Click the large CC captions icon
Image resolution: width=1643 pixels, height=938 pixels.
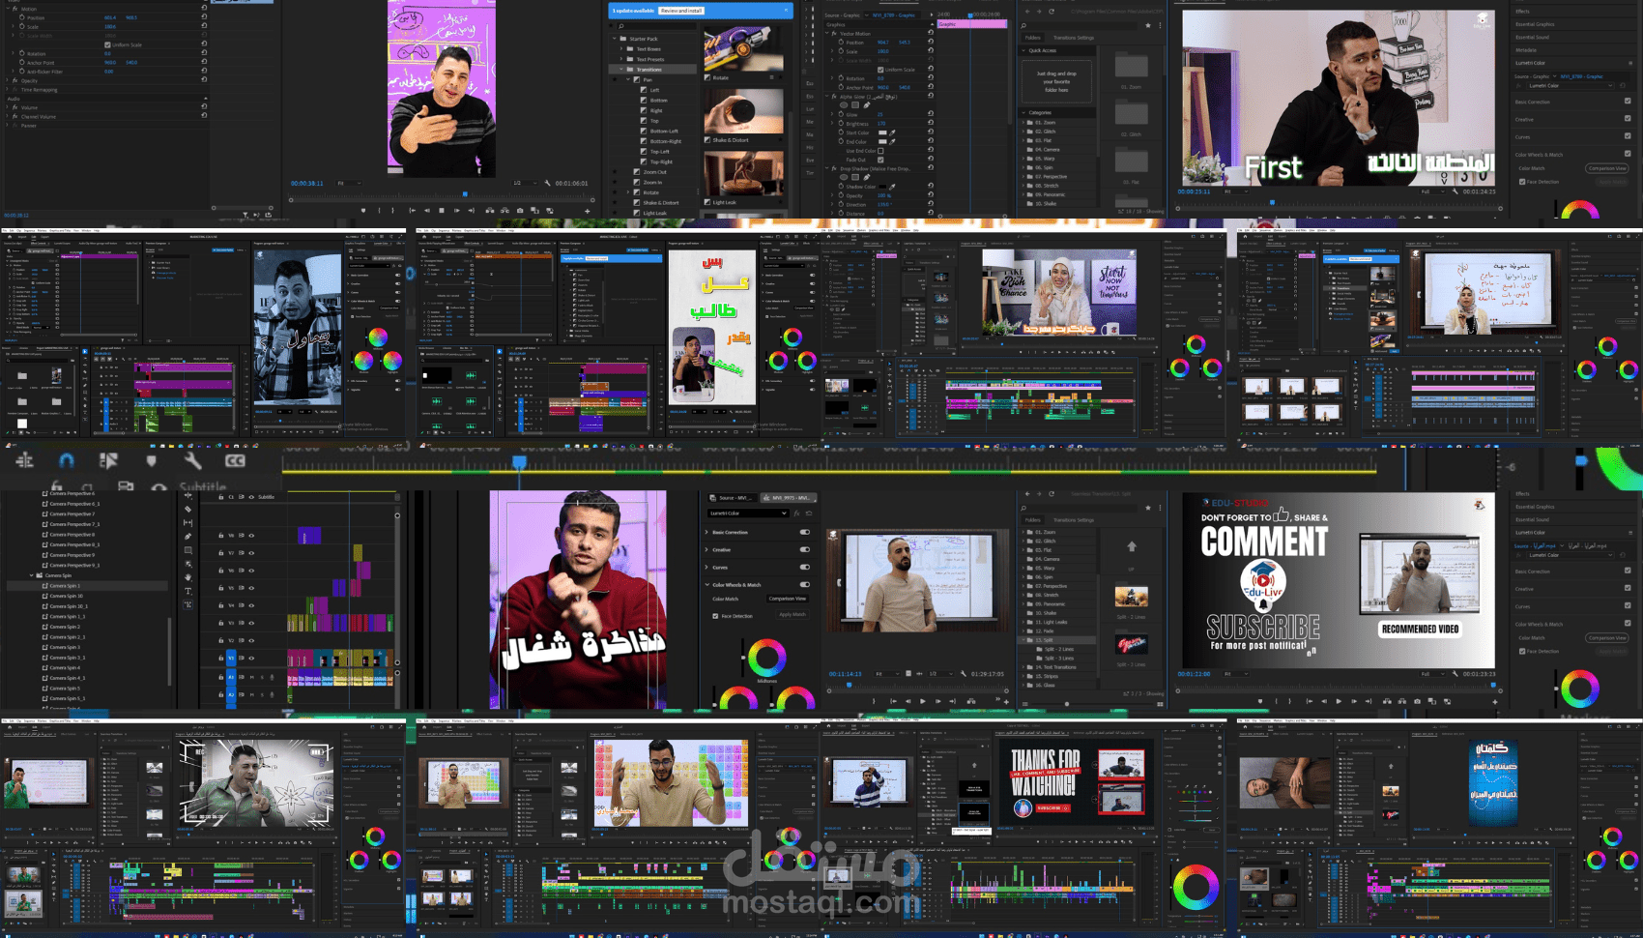click(x=235, y=461)
